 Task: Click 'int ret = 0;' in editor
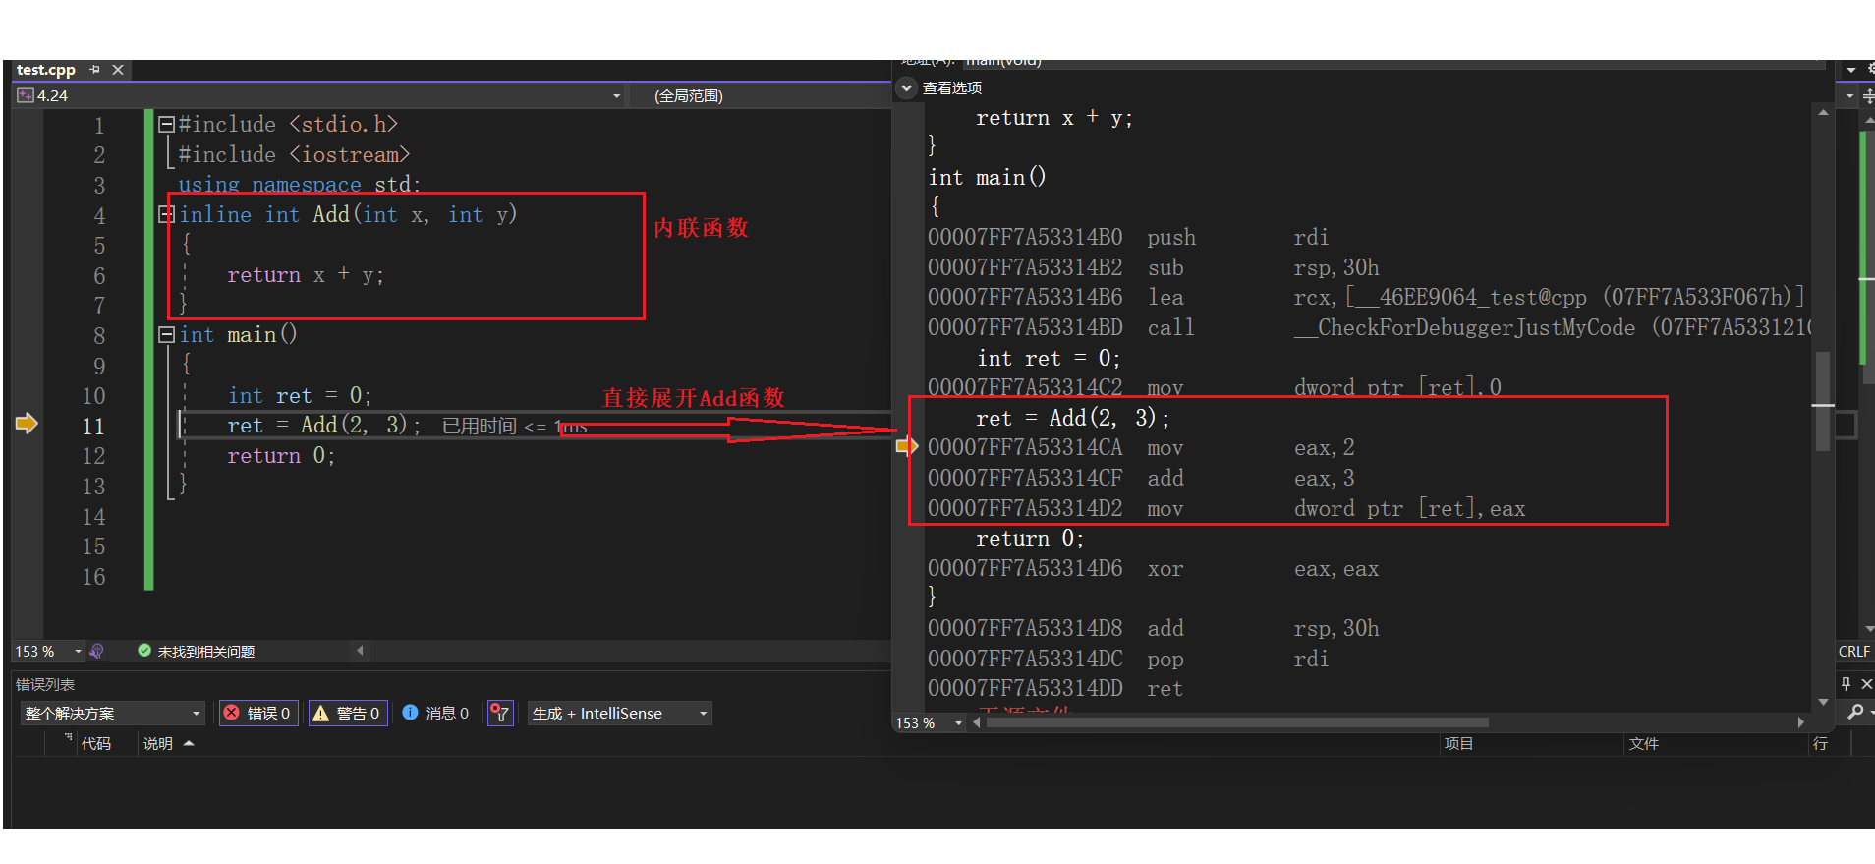click(x=300, y=396)
